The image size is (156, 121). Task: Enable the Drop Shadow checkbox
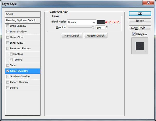point(8,26)
